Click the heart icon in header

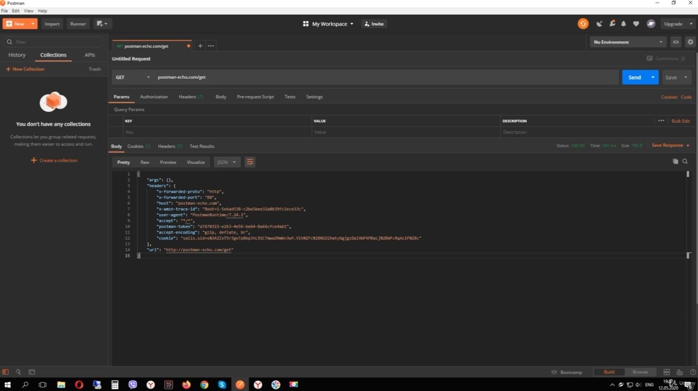coord(636,24)
